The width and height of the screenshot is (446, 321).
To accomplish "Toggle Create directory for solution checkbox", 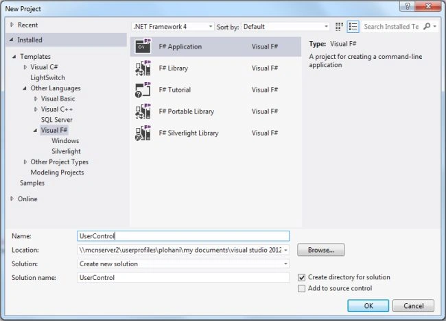I will click(x=301, y=277).
